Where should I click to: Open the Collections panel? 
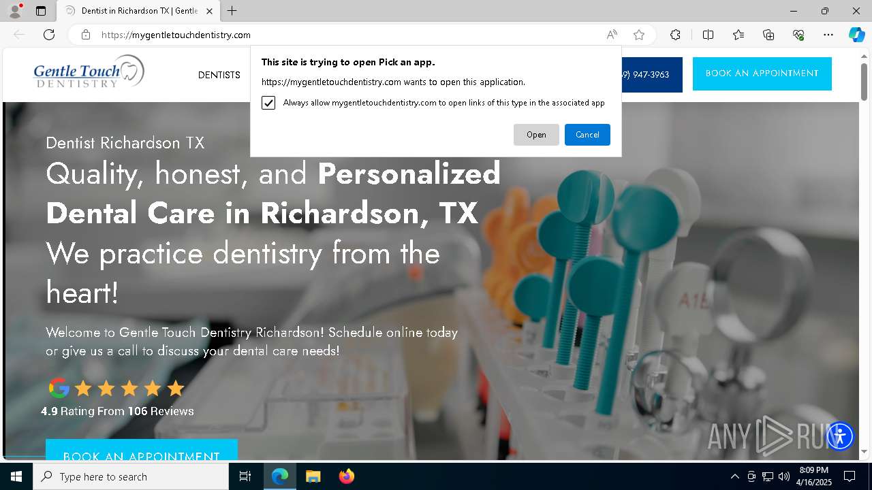click(x=768, y=35)
